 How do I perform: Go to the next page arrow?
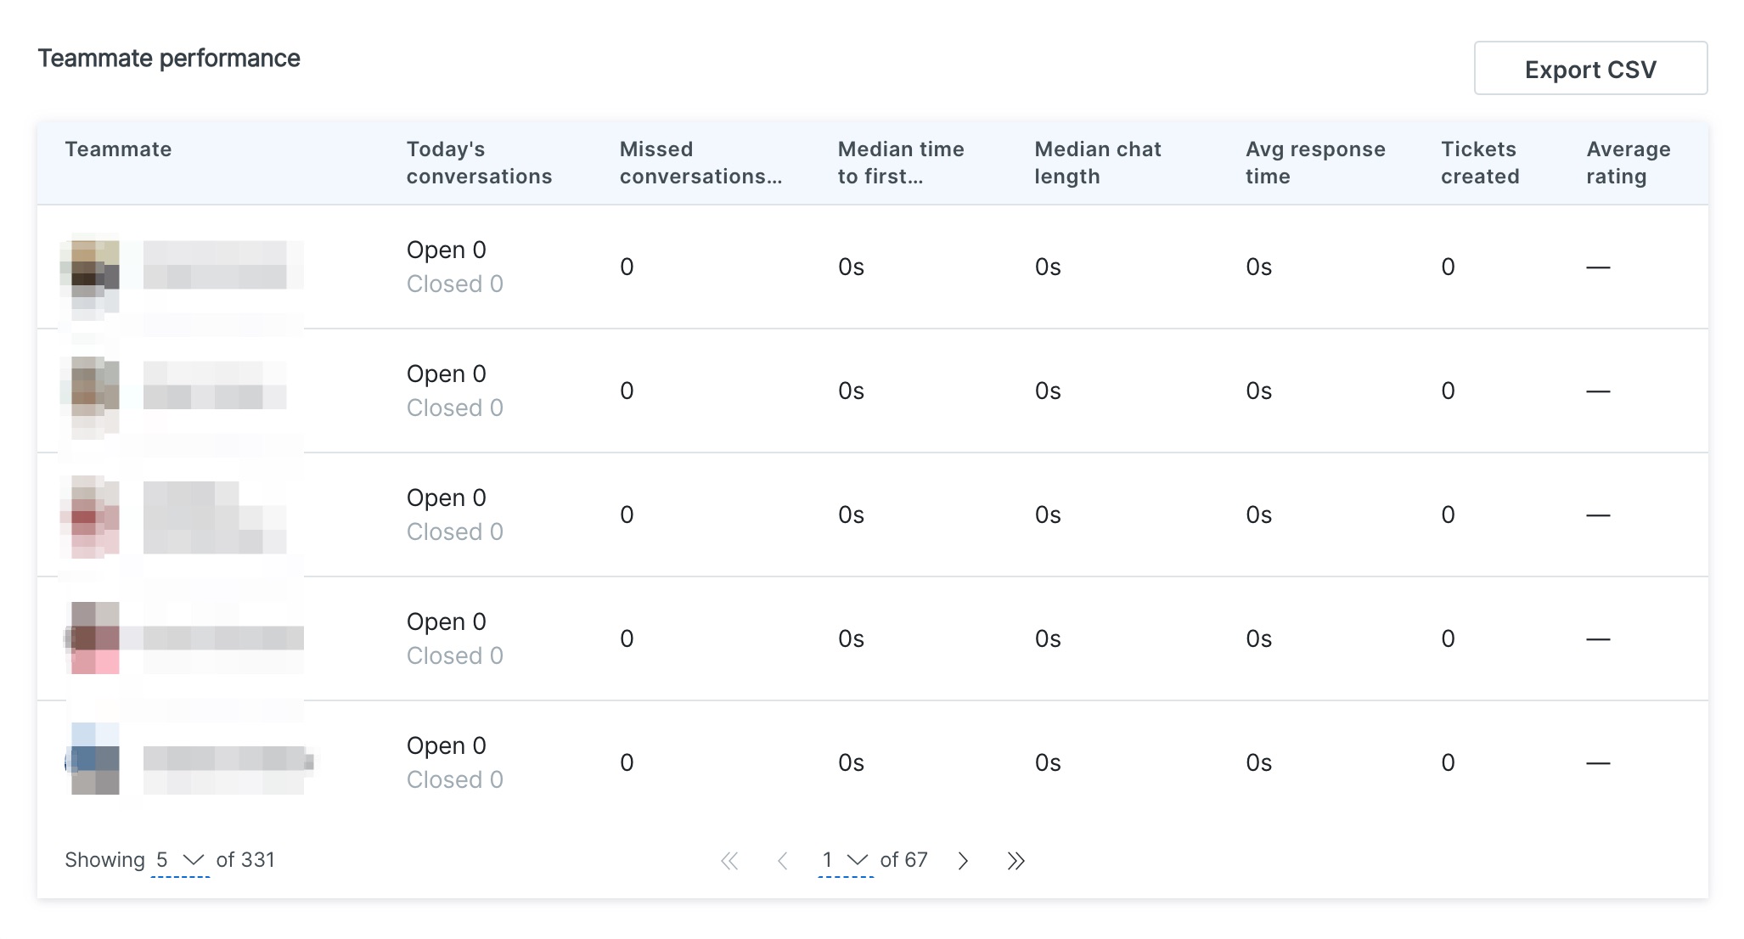point(963,861)
